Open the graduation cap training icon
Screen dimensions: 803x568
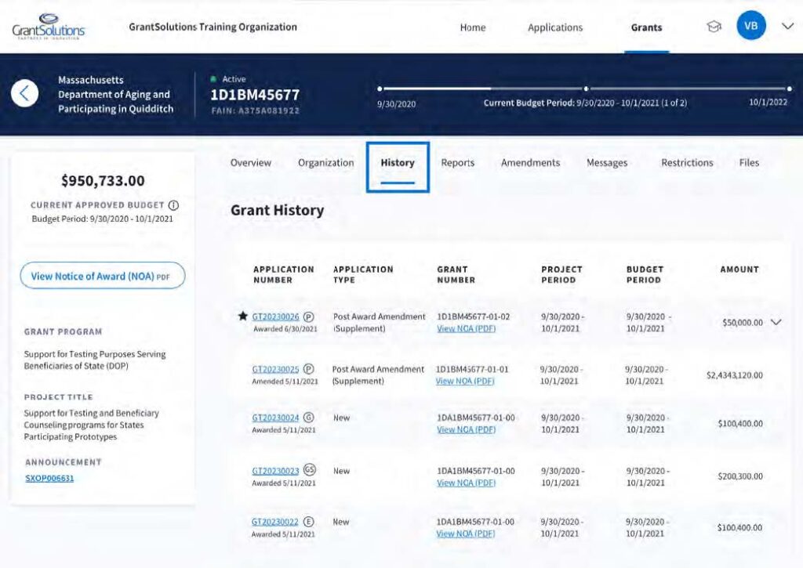(714, 27)
